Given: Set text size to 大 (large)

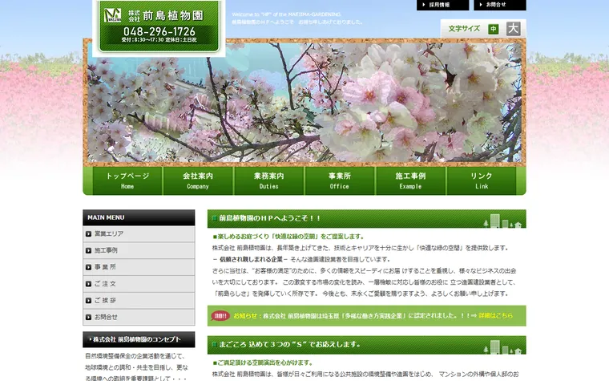Looking at the screenshot, I should 513,28.
